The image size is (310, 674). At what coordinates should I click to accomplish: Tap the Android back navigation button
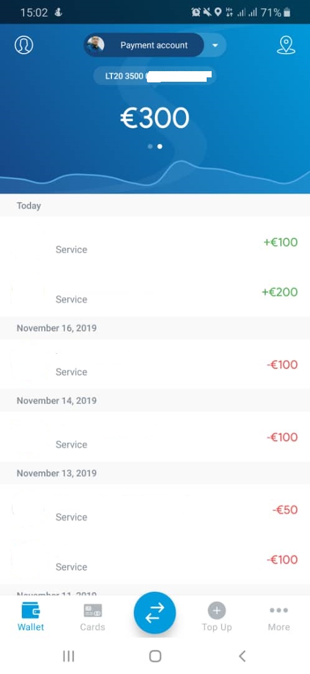click(x=242, y=656)
